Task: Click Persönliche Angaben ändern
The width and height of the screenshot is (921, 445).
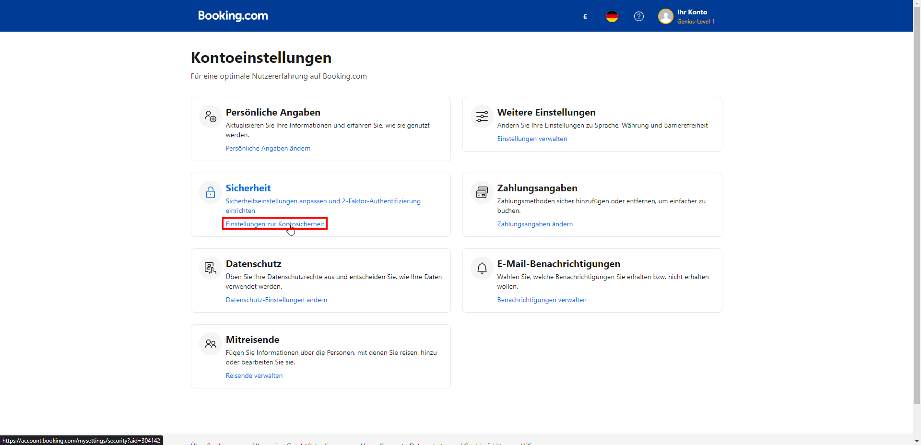Action: point(268,148)
